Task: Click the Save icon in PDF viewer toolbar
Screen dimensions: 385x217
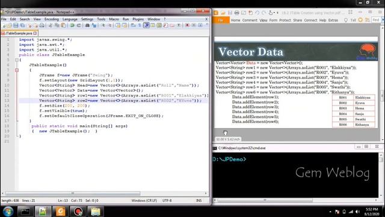Action: click(230, 13)
